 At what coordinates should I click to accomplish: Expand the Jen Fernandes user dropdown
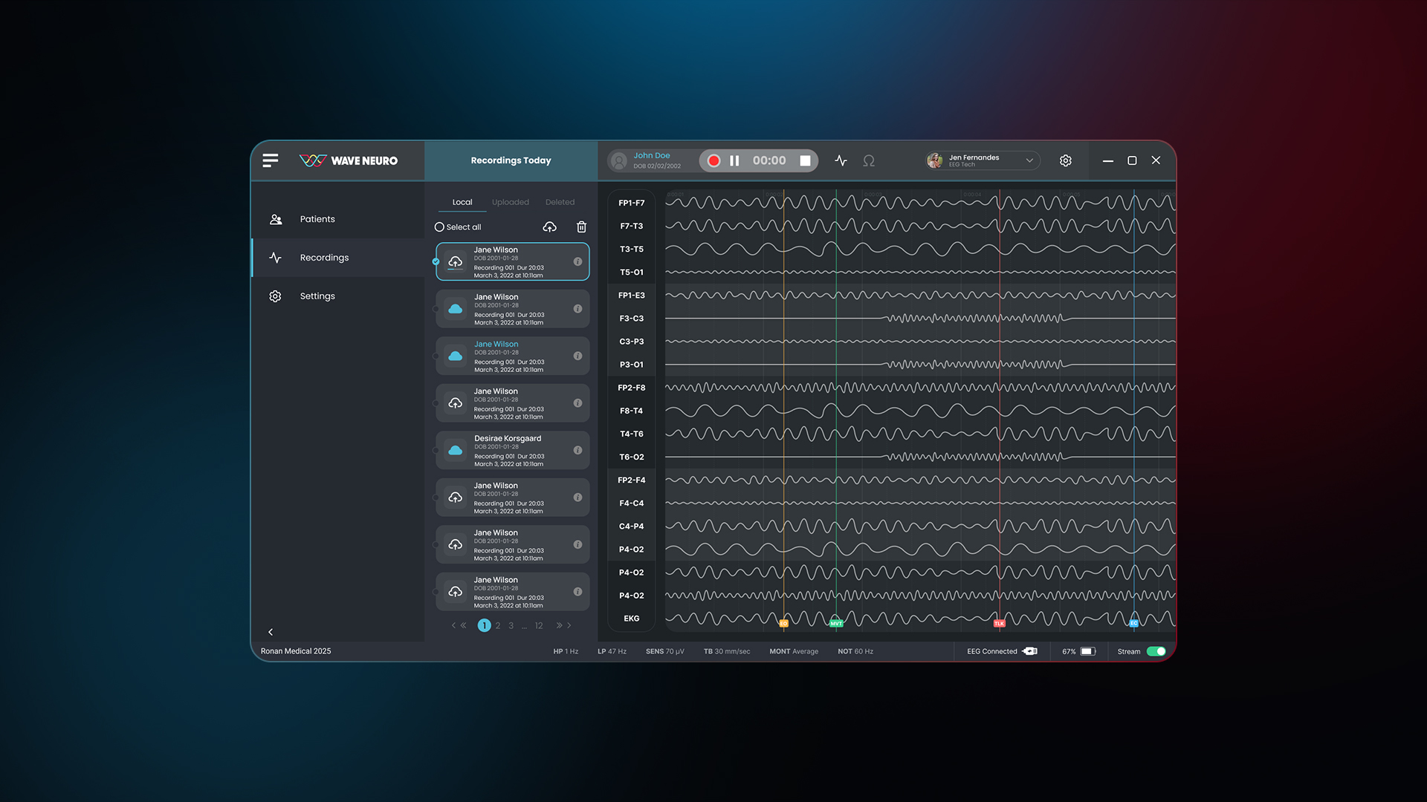pos(1029,160)
